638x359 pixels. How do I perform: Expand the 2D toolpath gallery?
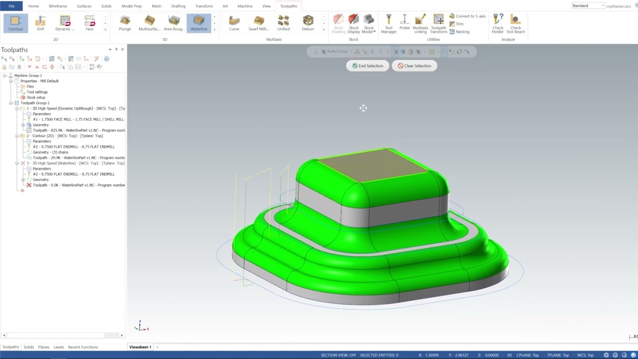[105, 30]
